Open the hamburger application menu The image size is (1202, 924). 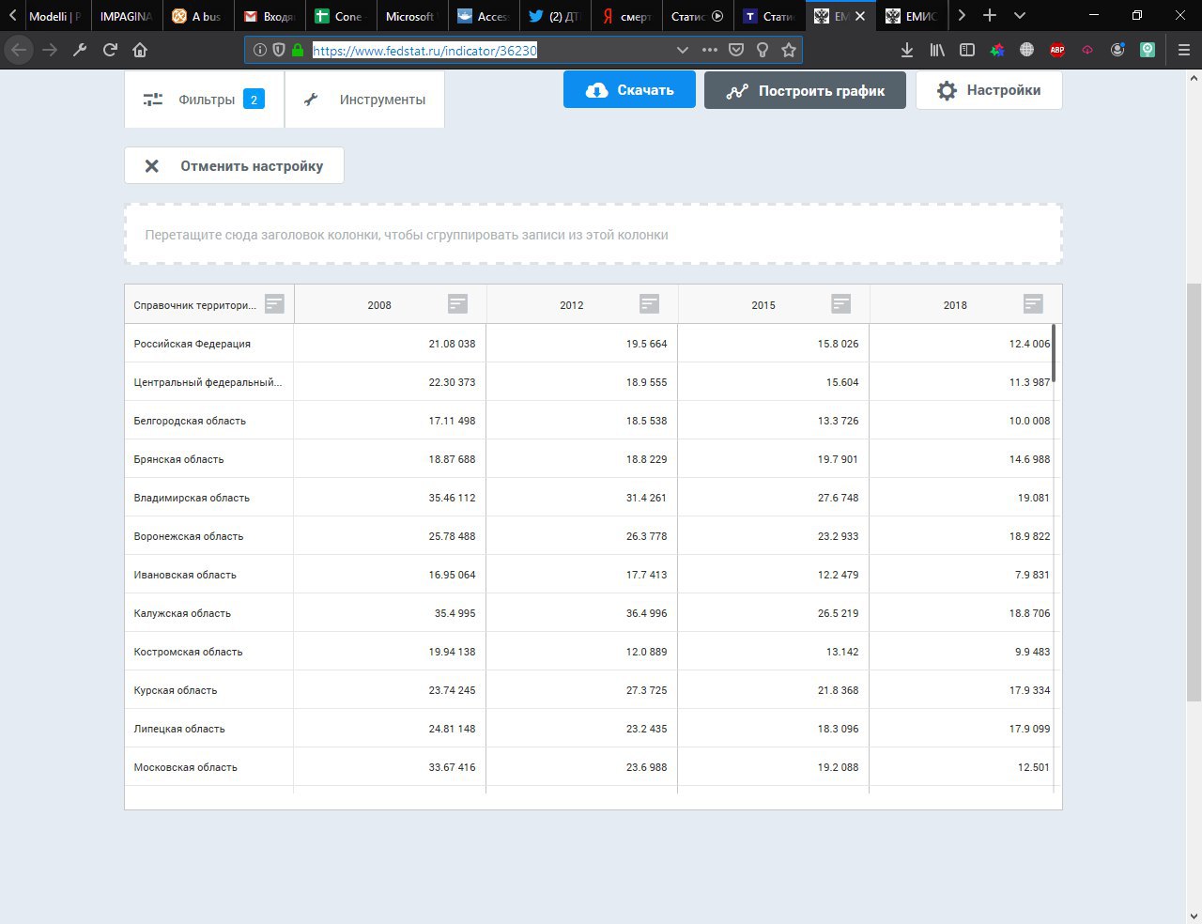pyautogui.click(x=1183, y=50)
